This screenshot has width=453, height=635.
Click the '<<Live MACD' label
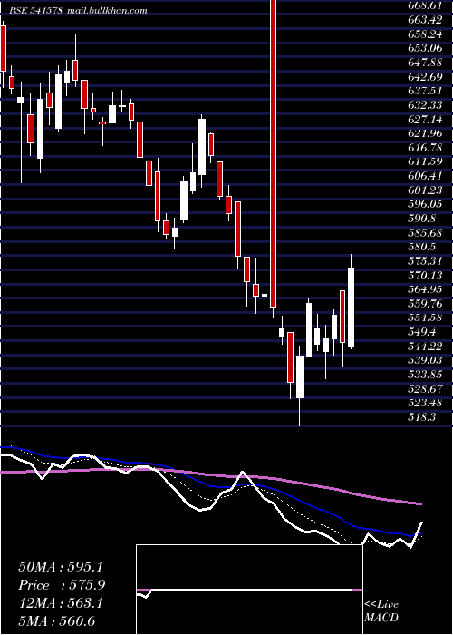[381, 611]
